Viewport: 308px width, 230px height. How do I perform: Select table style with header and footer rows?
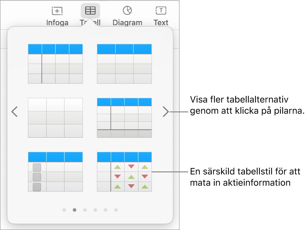pyautogui.click(x=124, y=118)
